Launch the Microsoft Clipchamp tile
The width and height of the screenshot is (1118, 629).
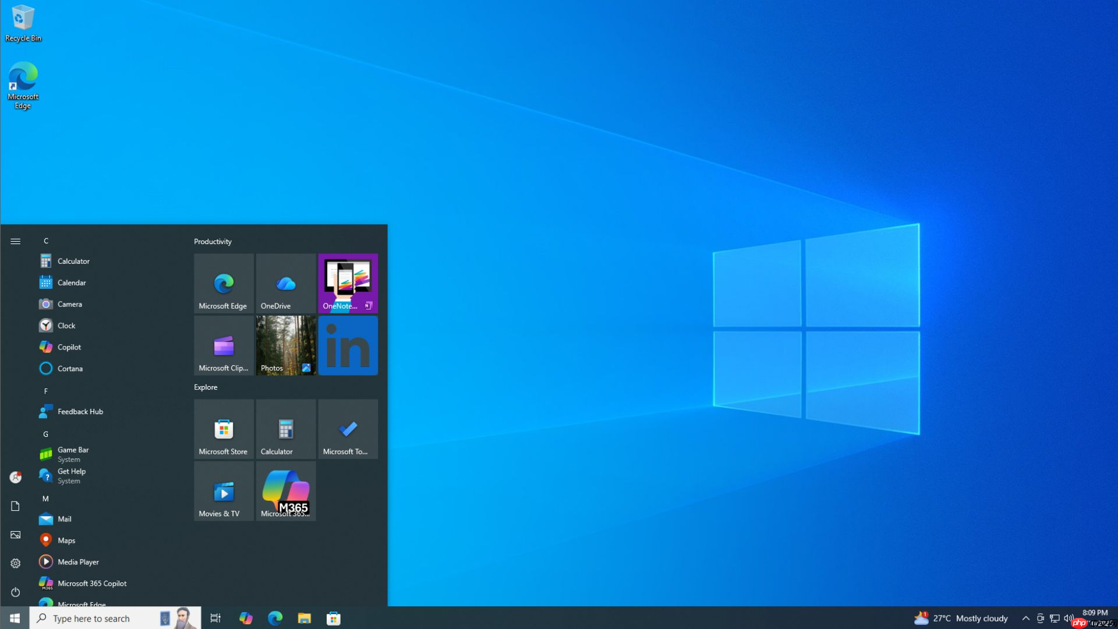pos(224,345)
